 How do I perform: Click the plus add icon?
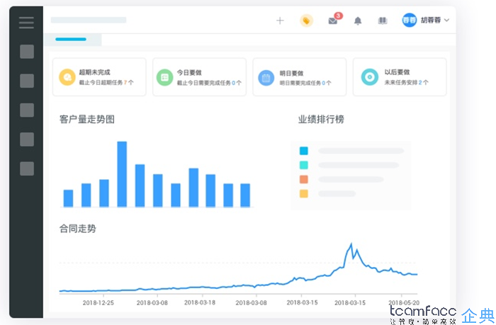(x=280, y=21)
